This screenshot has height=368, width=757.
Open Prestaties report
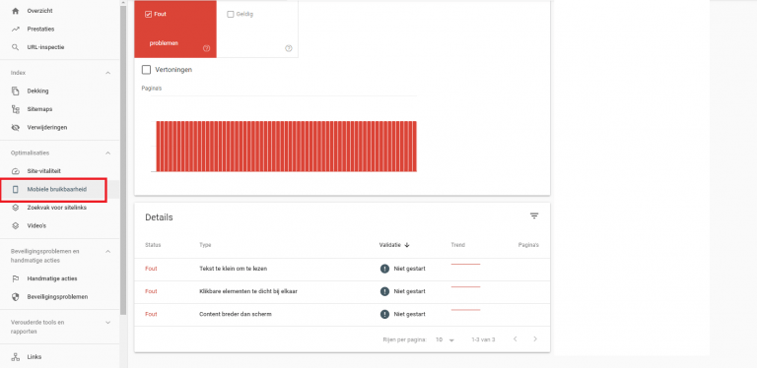pos(40,29)
